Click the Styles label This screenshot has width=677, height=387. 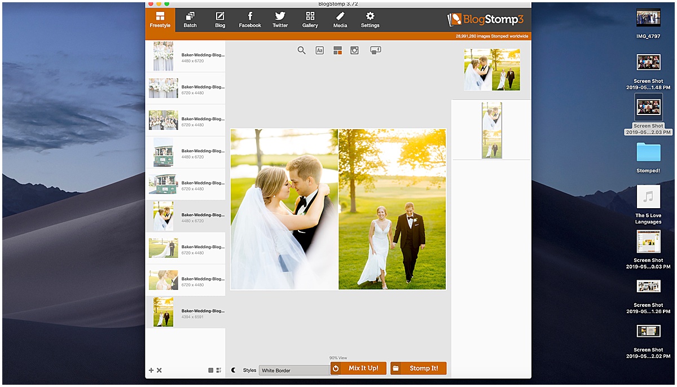[249, 371]
